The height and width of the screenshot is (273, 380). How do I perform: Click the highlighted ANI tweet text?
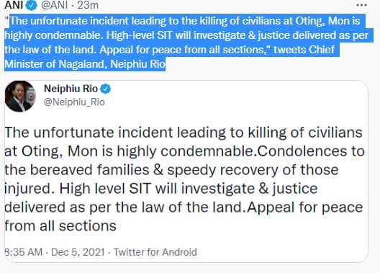coord(186,42)
